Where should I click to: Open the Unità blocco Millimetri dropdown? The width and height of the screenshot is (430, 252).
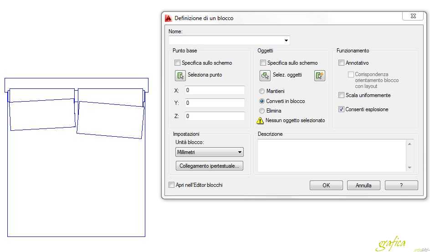point(240,152)
